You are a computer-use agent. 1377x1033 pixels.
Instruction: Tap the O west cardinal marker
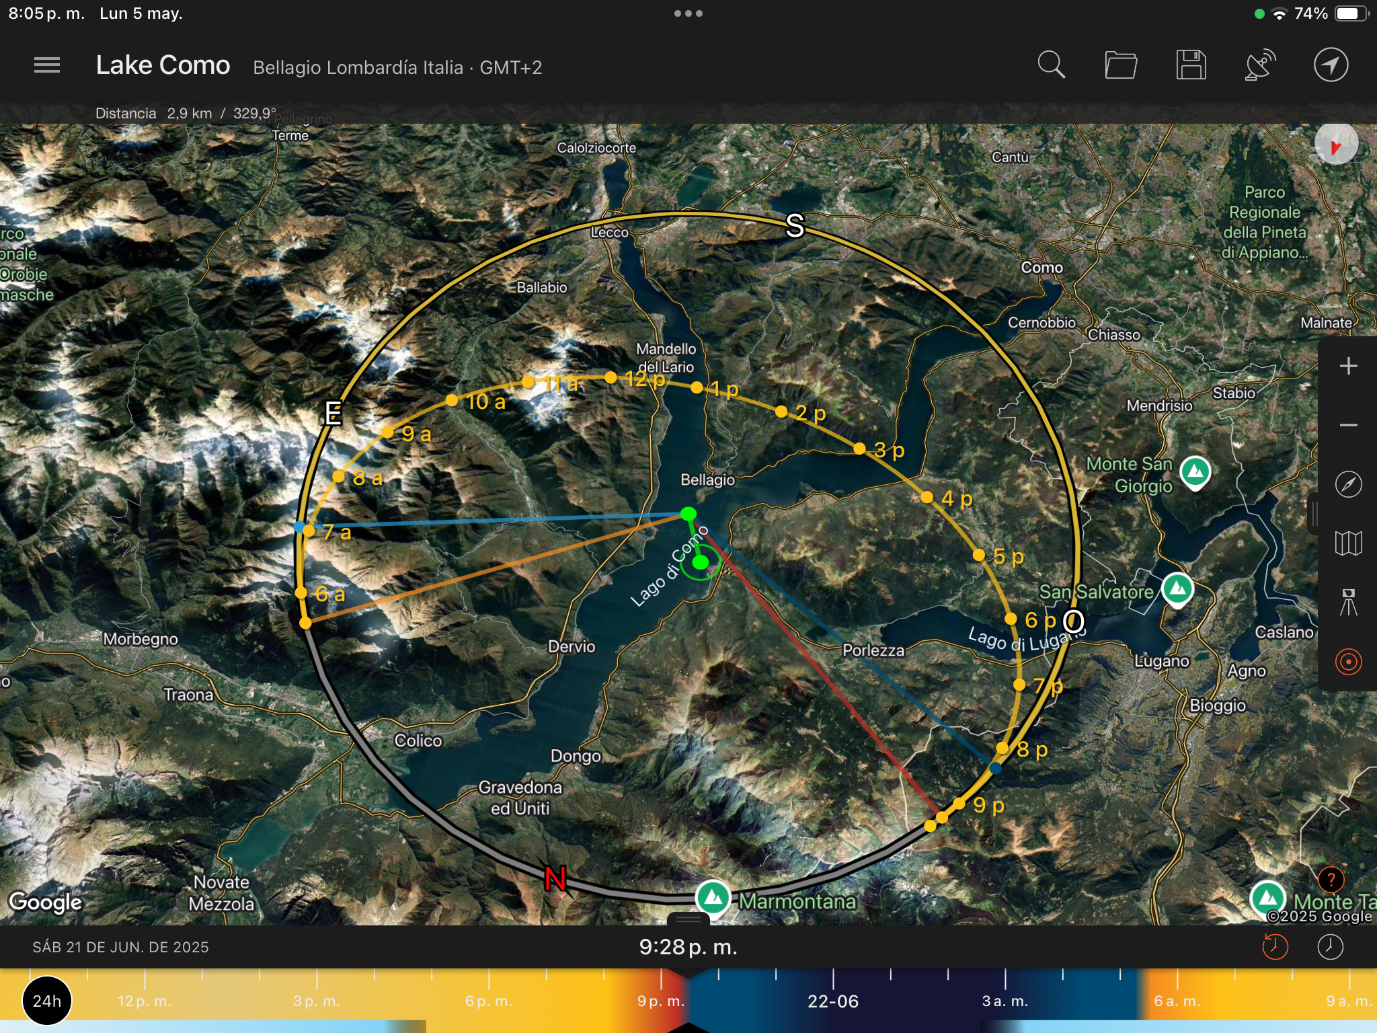click(1074, 622)
